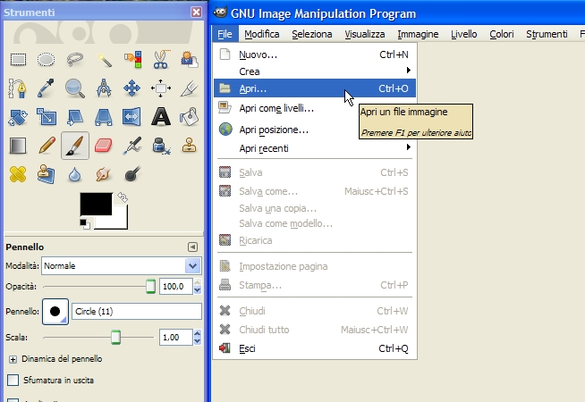Select the Move tool
The height and width of the screenshot is (402, 585).
click(132, 88)
